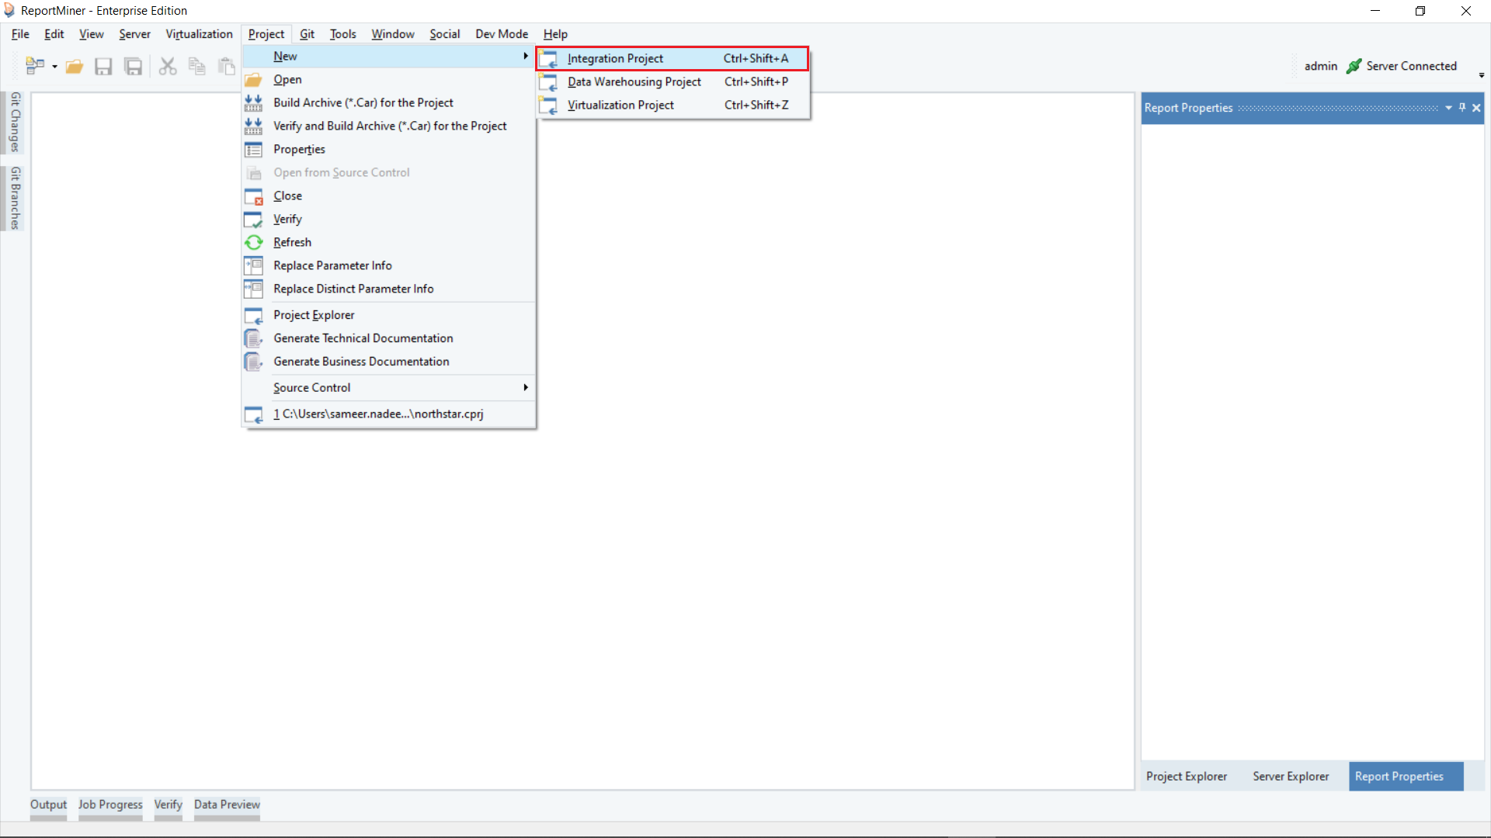Open dropdown arrow beside new-item toolbar icon
1491x838 pixels.
click(x=54, y=68)
